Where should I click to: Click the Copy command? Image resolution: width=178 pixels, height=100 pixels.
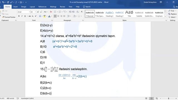tap(5, 14)
